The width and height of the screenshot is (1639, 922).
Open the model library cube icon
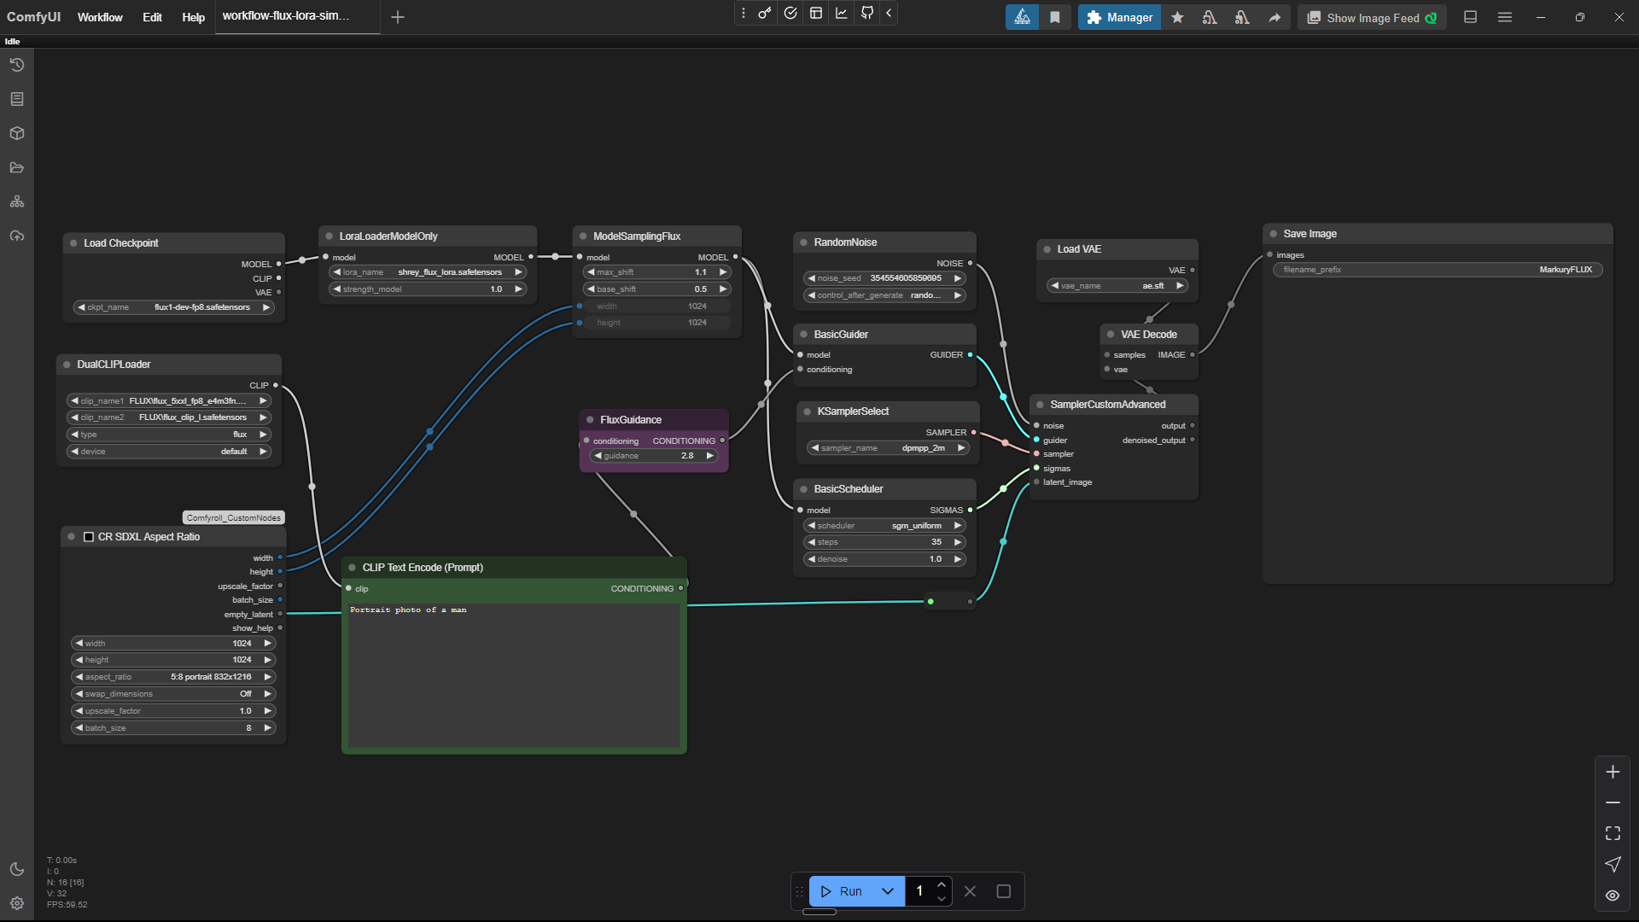coord(17,133)
